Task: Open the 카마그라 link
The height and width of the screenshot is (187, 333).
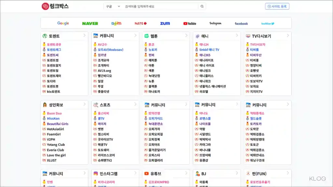Action: [205, 144]
